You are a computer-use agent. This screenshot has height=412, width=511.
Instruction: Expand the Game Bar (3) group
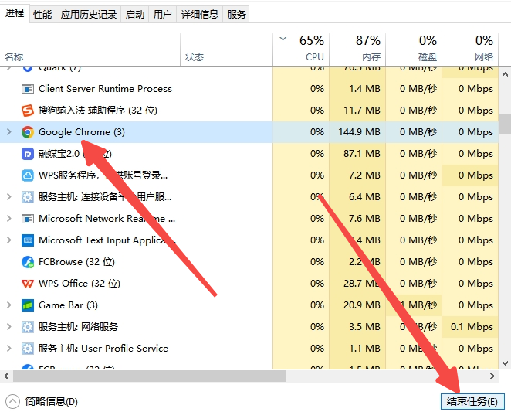[x=9, y=305]
